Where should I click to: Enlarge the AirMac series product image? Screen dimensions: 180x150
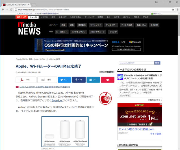pyautogui.click(x=65, y=132)
